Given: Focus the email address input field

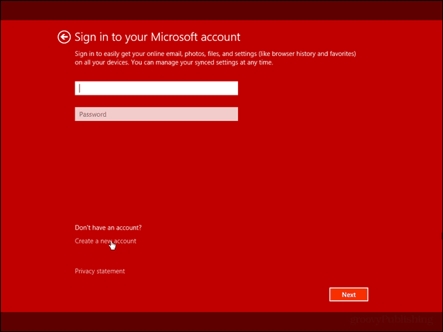Looking at the screenshot, I should pyautogui.click(x=156, y=89).
